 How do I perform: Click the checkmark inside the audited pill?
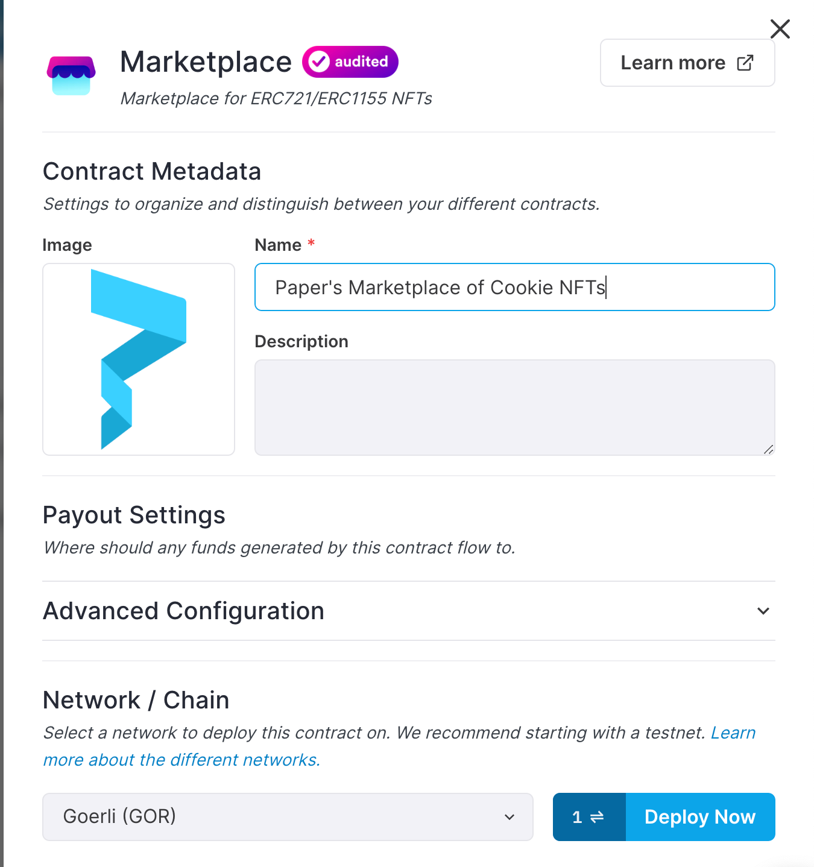click(320, 61)
